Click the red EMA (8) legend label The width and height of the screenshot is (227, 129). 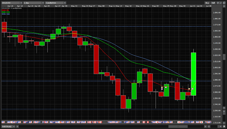click(x=5, y=10)
